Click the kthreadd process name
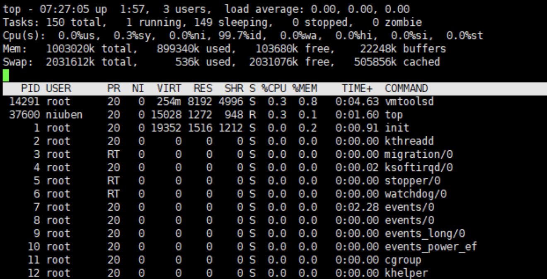Screen dimensions: 547x279 point(409,142)
